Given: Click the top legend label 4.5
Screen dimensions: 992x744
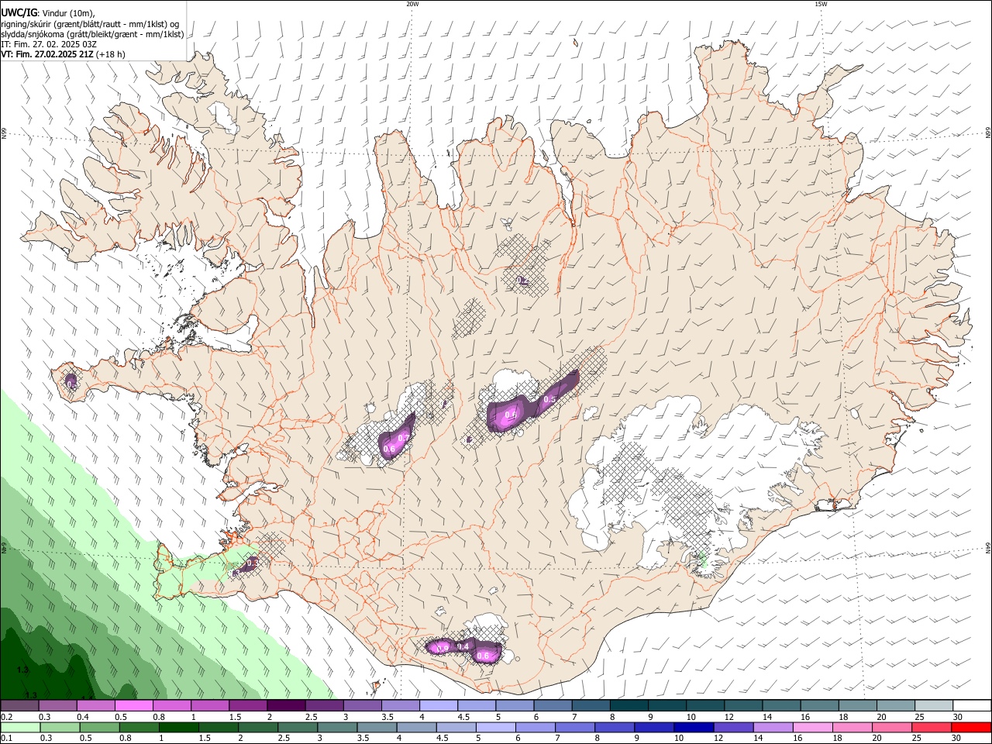Looking at the screenshot, I should point(463,717).
